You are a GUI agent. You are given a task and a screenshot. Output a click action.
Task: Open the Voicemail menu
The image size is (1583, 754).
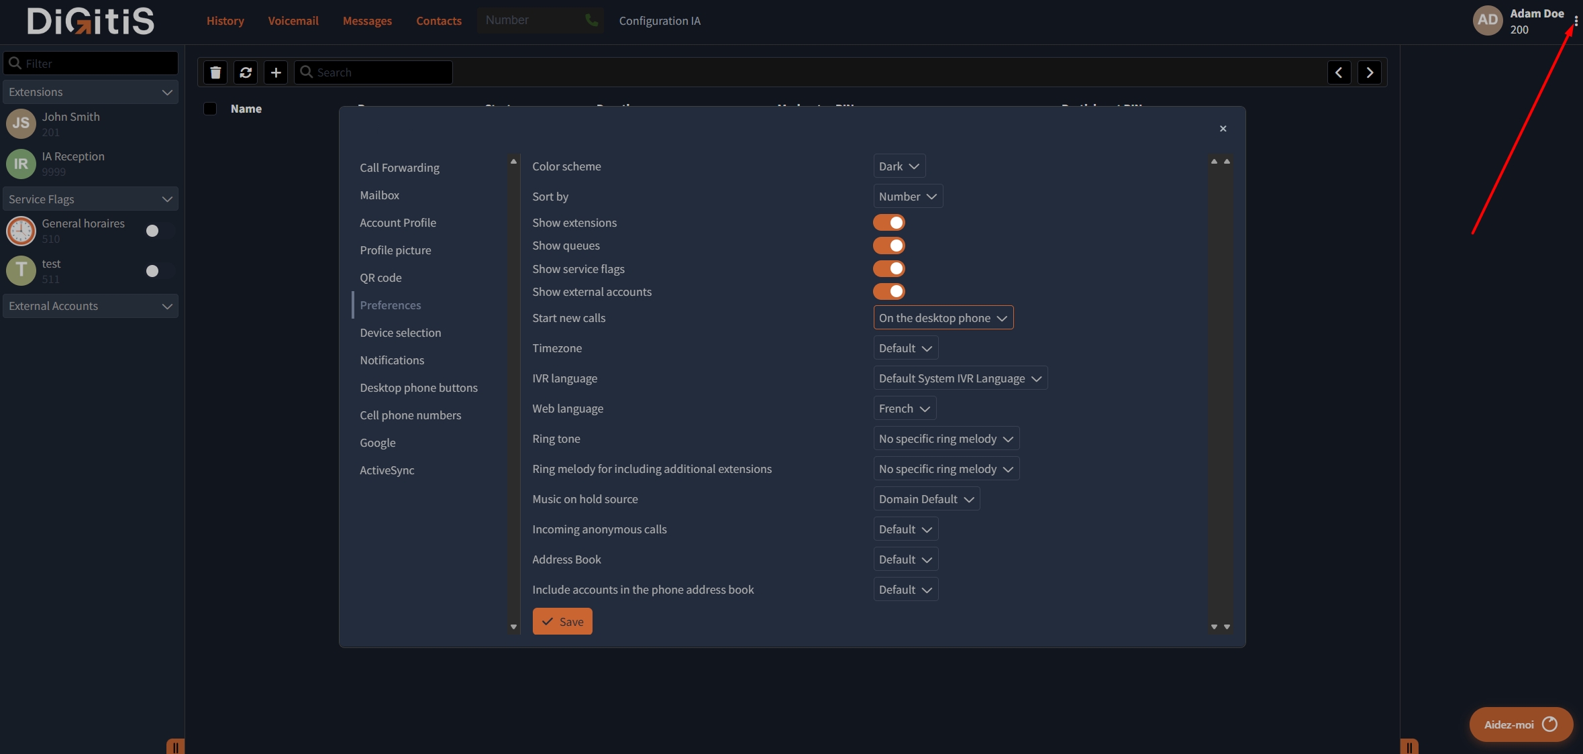pyautogui.click(x=293, y=21)
